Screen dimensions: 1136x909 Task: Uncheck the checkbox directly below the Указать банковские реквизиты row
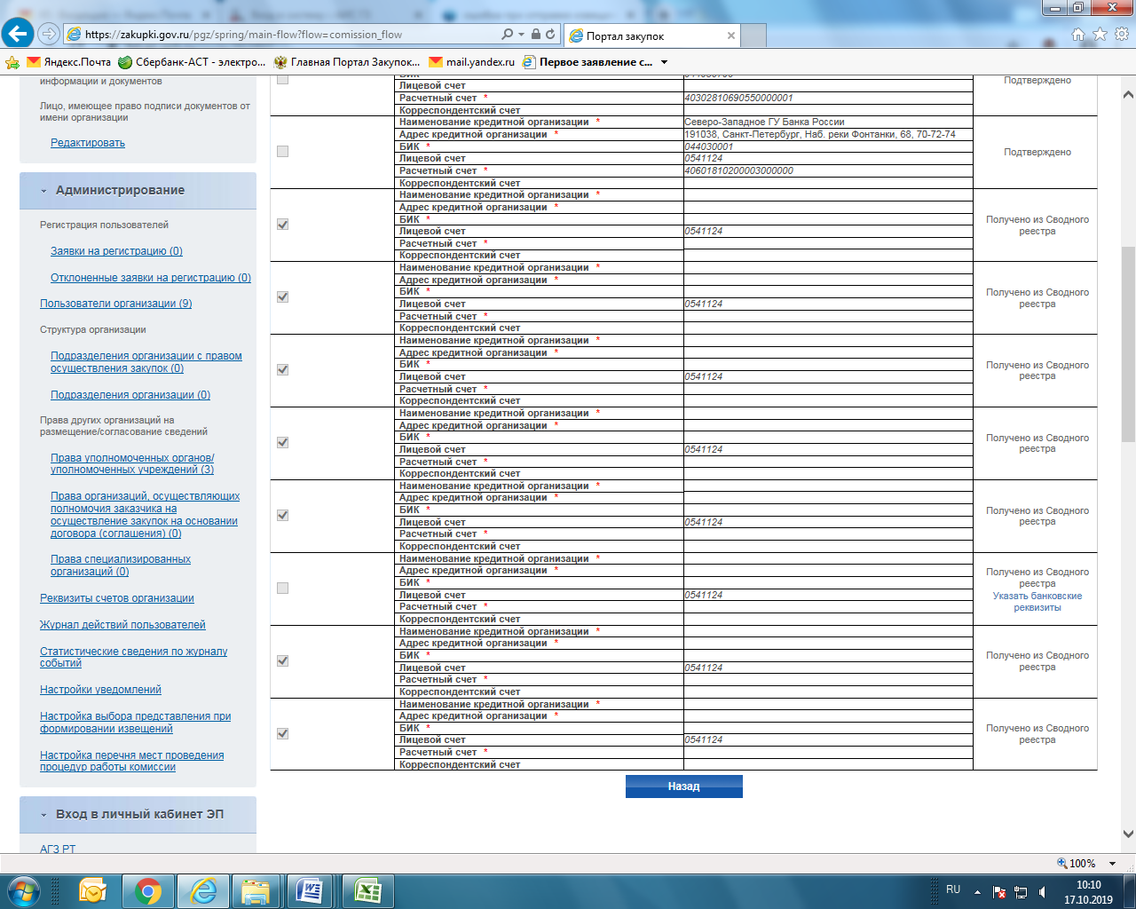coord(283,661)
